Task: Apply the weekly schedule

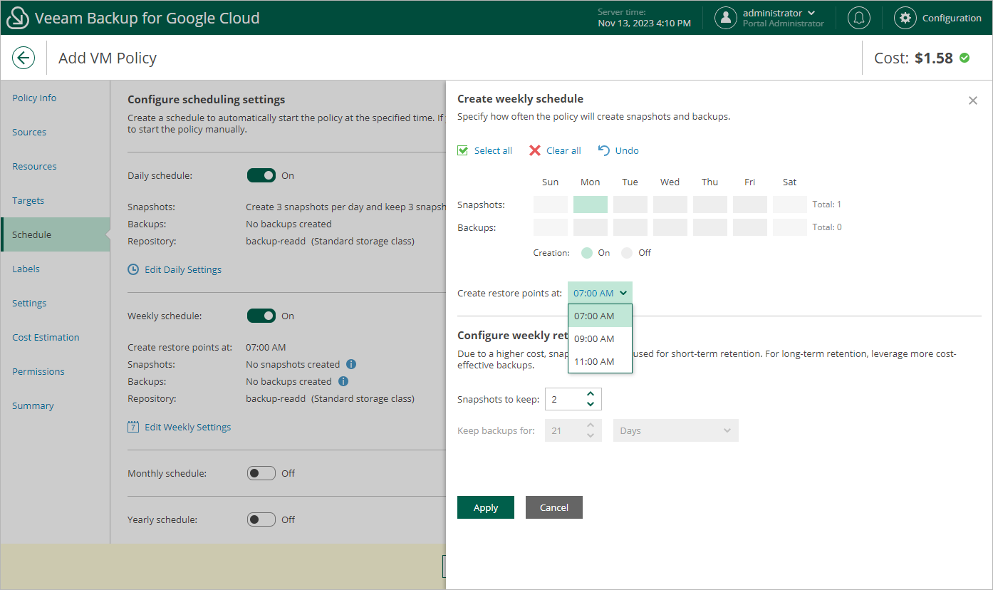Action: point(486,507)
